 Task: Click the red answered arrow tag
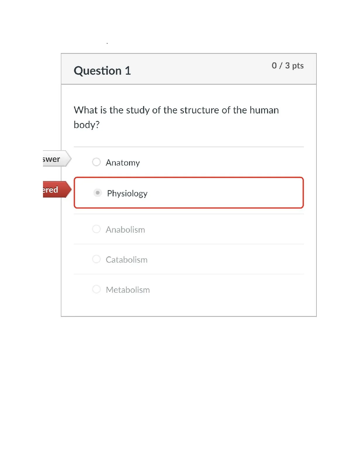click(x=57, y=190)
